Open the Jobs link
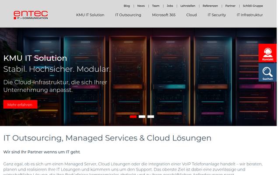 click(x=170, y=6)
